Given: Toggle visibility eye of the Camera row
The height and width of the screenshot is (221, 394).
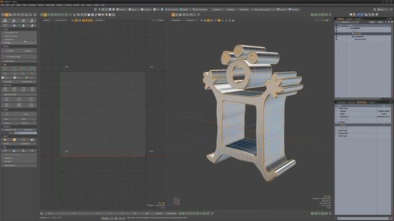Looking at the screenshot, I should 337,36.
